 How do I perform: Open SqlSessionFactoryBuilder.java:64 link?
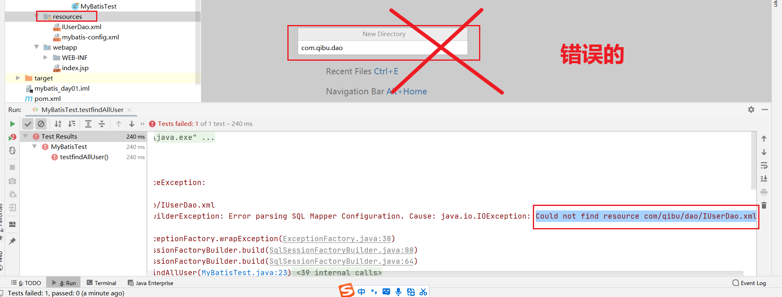(342, 261)
